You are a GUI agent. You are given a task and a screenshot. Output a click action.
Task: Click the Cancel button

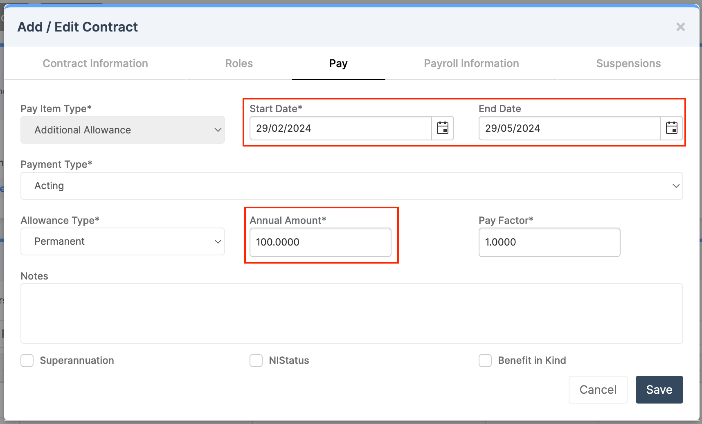598,390
